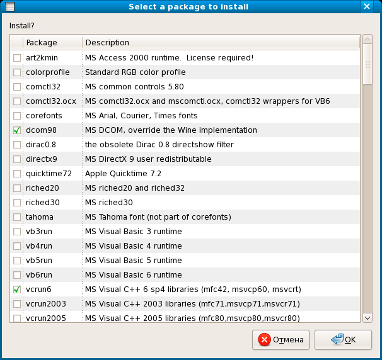The image size is (382, 360).
Task: Tick the vb3run checkbox
Action: 17,232
